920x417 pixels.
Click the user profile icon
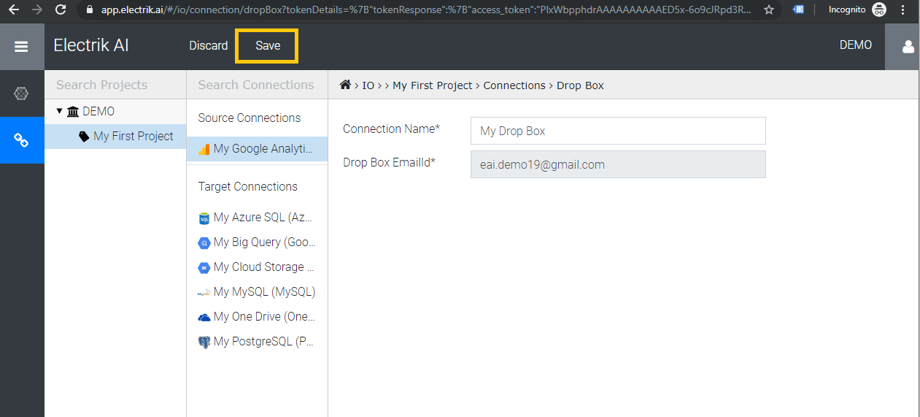(908, 46)
